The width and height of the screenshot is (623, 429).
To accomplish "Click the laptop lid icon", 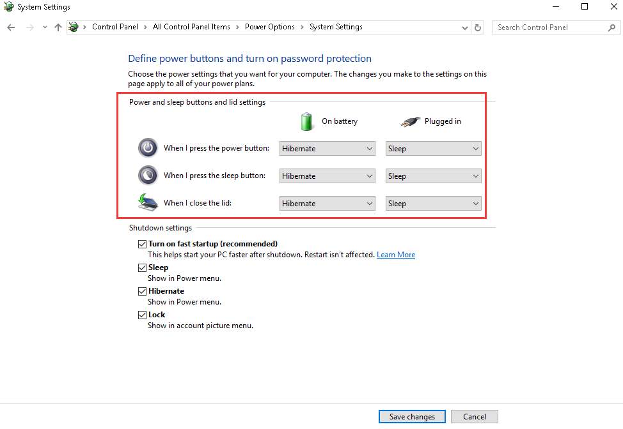I will [x=148, y=200].
